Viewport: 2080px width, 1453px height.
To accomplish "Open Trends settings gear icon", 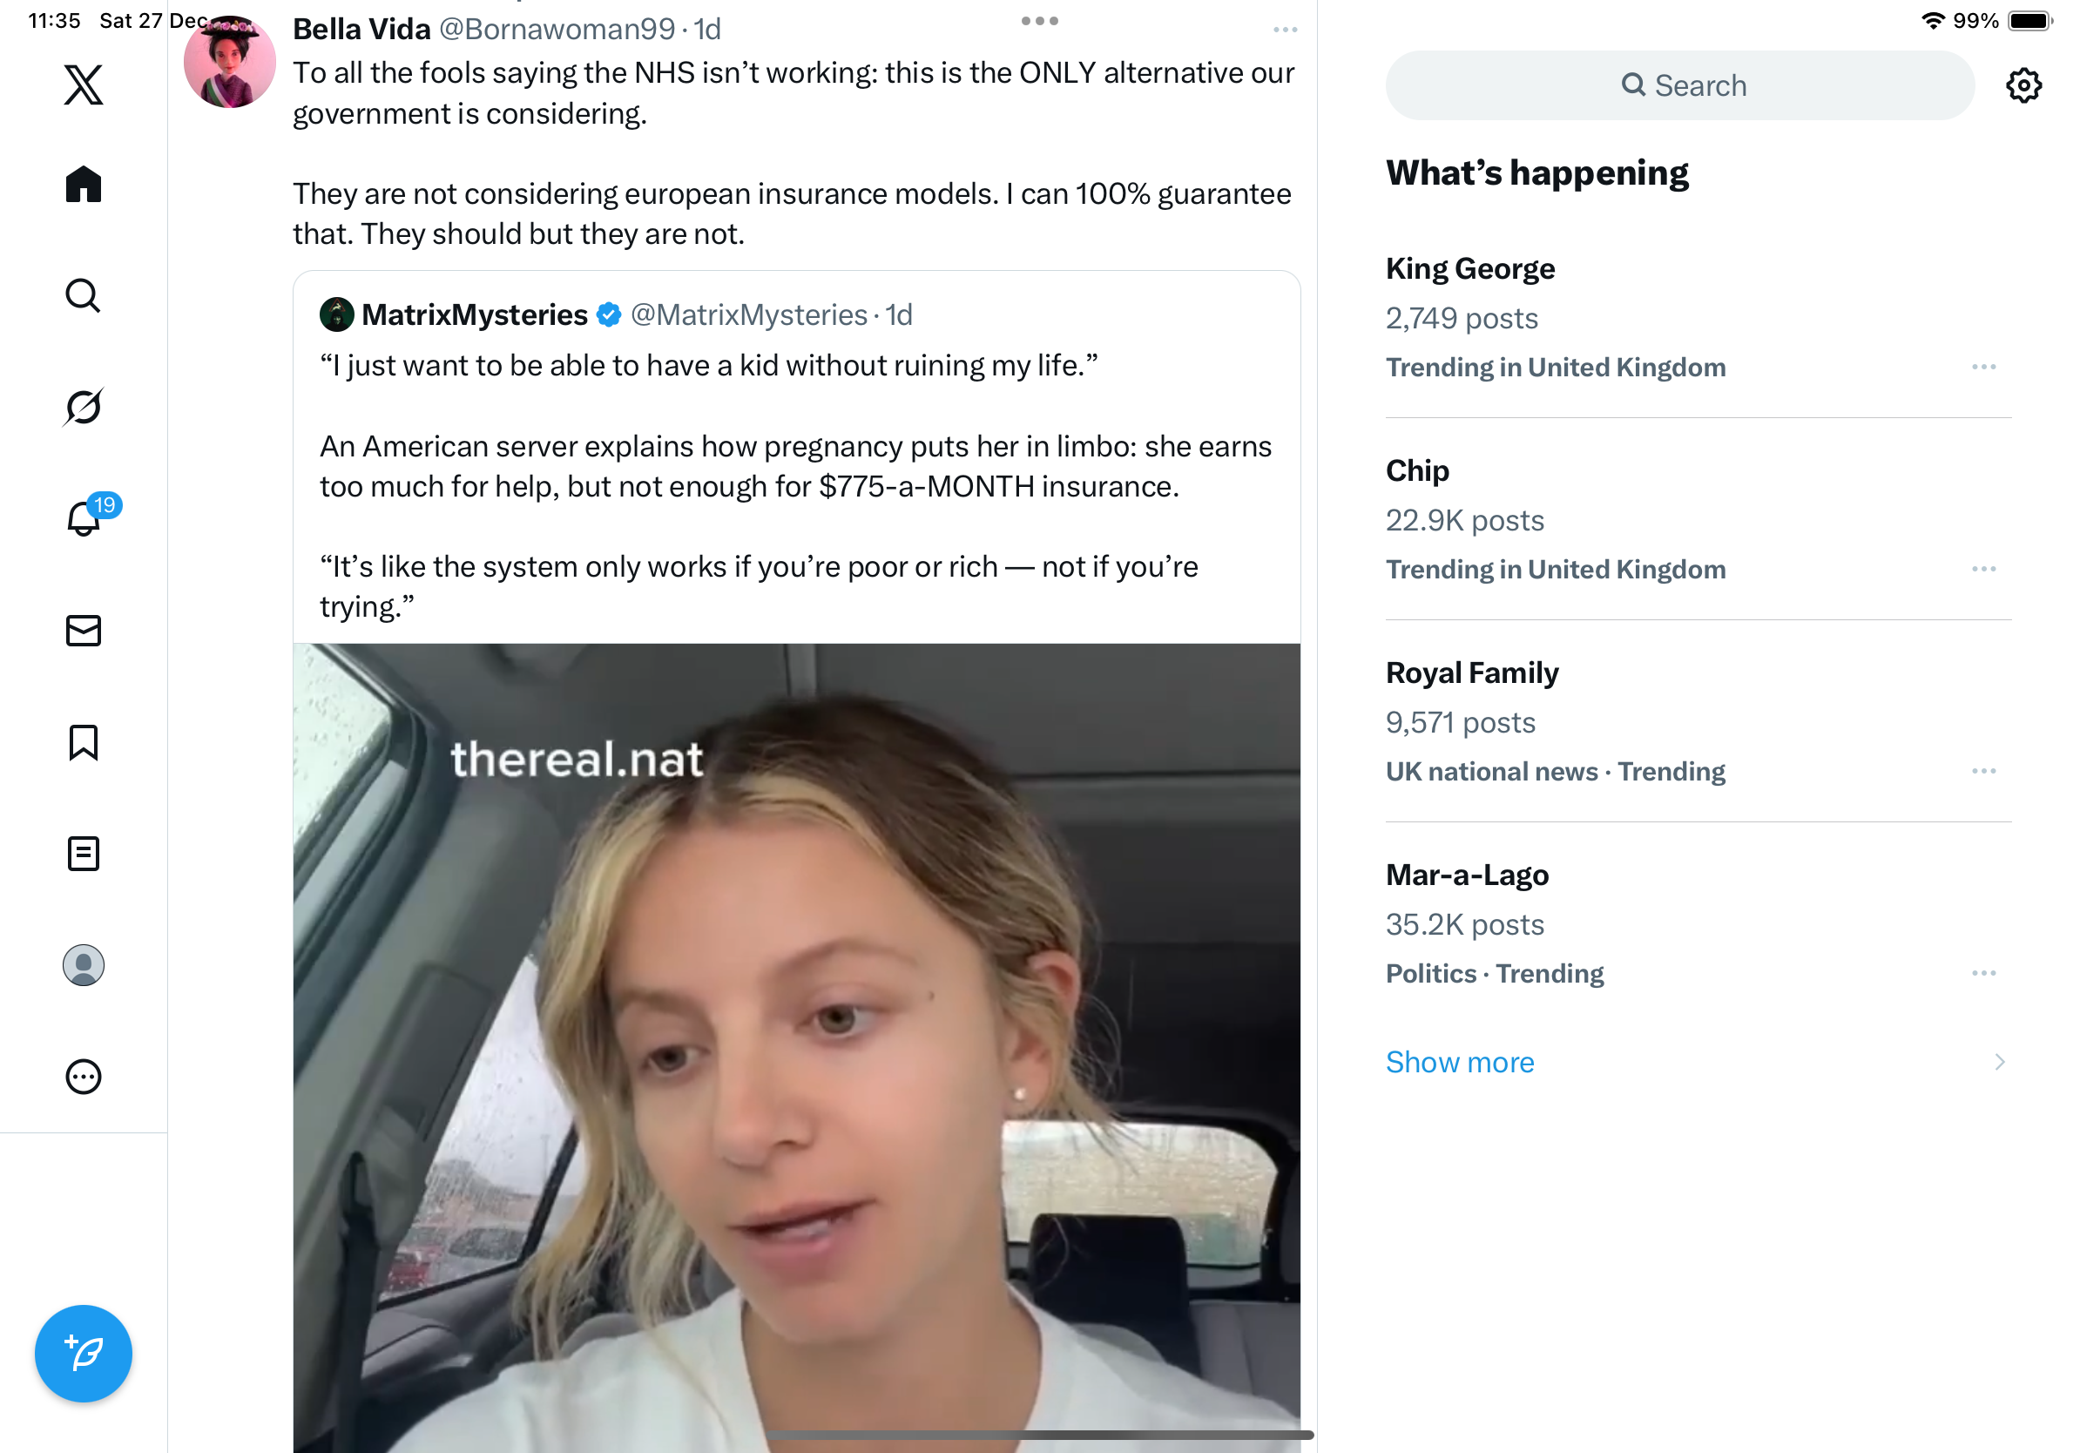I will click(2023, 85).
